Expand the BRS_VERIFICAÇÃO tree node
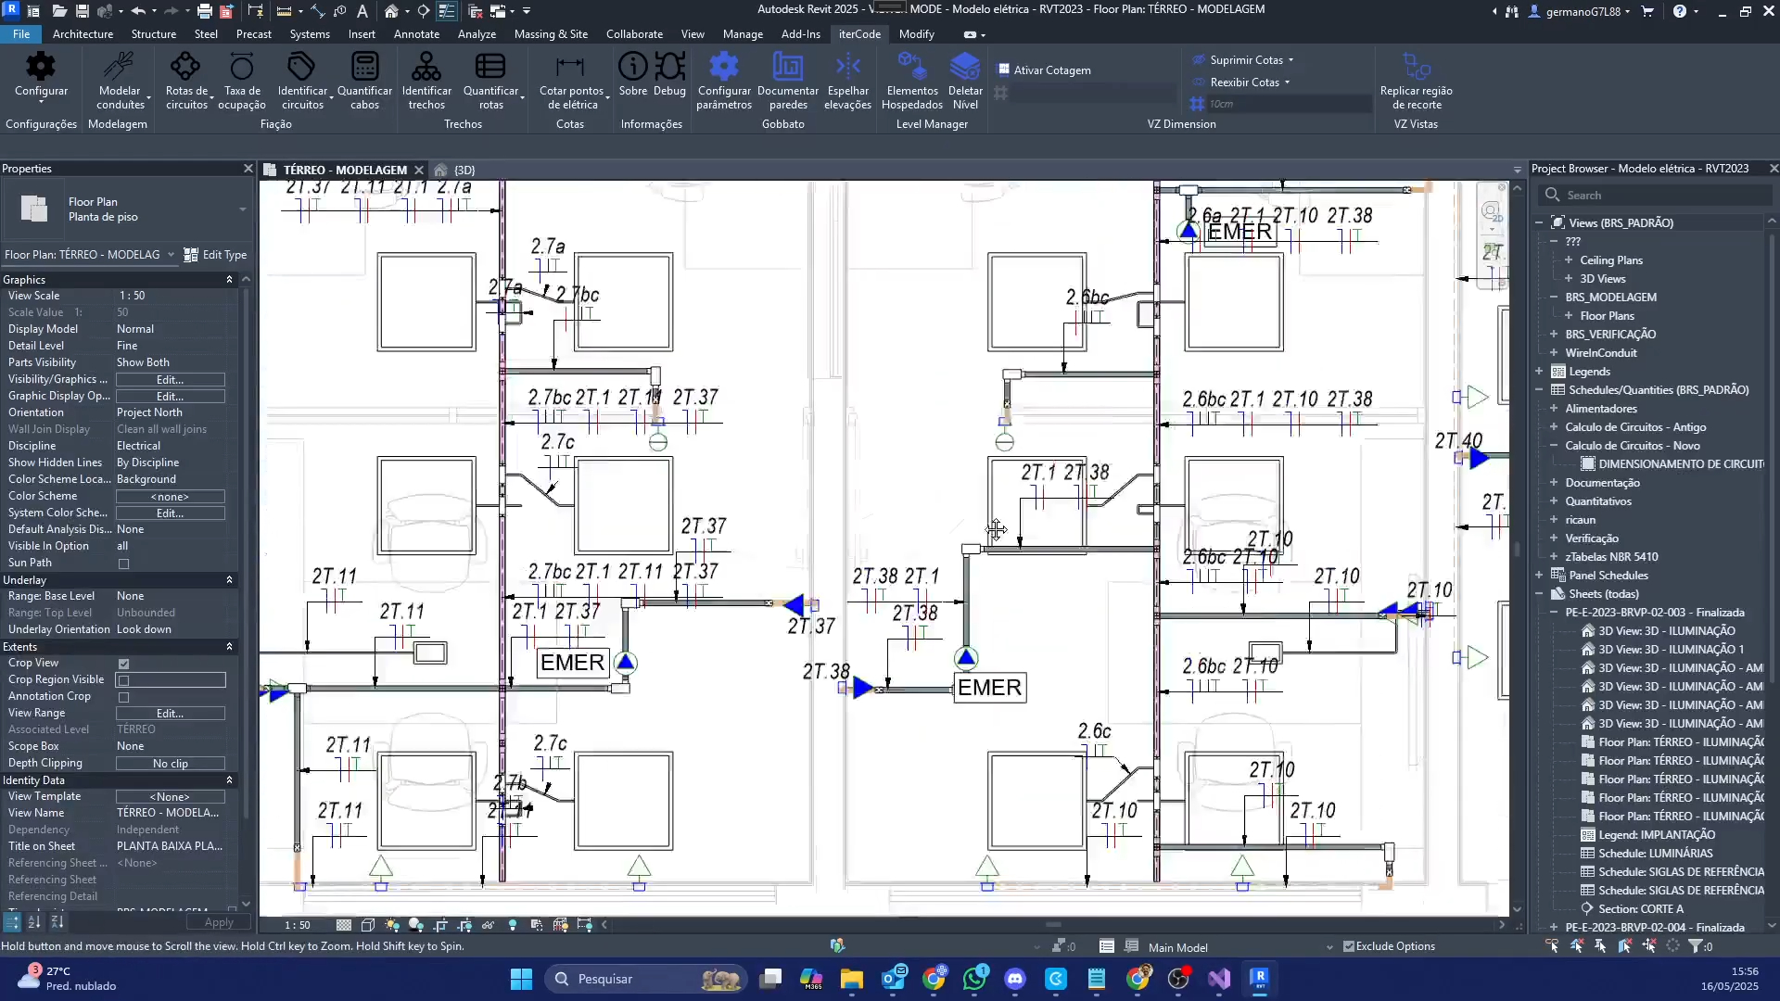The height and width of the screenshot is (1001, 1780). (1554, 335)
